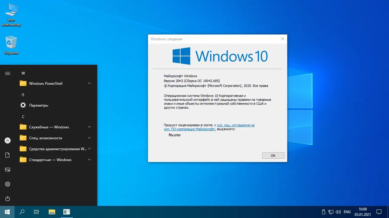Click the clock showing 10:00 03.01.2021
389x218 pixels.
pyautogui.click(x=363, y=212)
